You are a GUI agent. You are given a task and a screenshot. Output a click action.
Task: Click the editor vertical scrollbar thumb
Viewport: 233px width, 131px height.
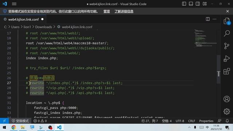click(218, 69)
